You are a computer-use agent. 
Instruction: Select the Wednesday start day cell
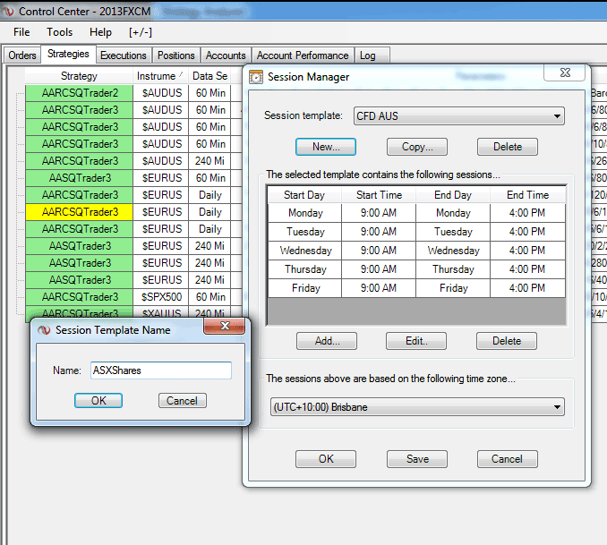(305, 251)
